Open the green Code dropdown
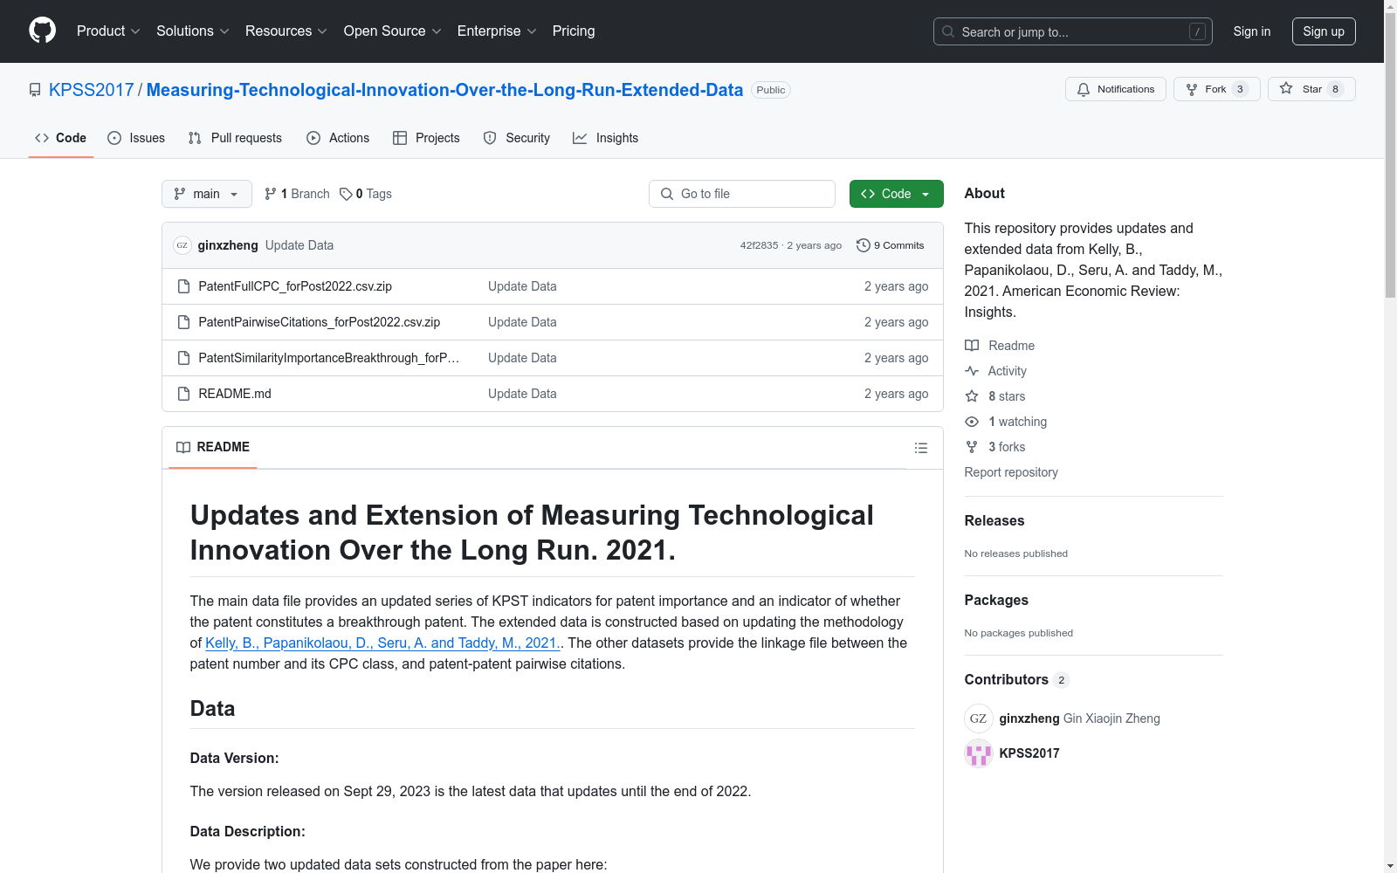 [x=897, y=194]
